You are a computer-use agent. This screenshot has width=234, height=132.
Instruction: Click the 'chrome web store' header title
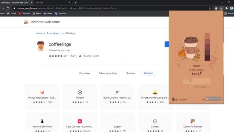pyautogui.click(x=46, y=22)
